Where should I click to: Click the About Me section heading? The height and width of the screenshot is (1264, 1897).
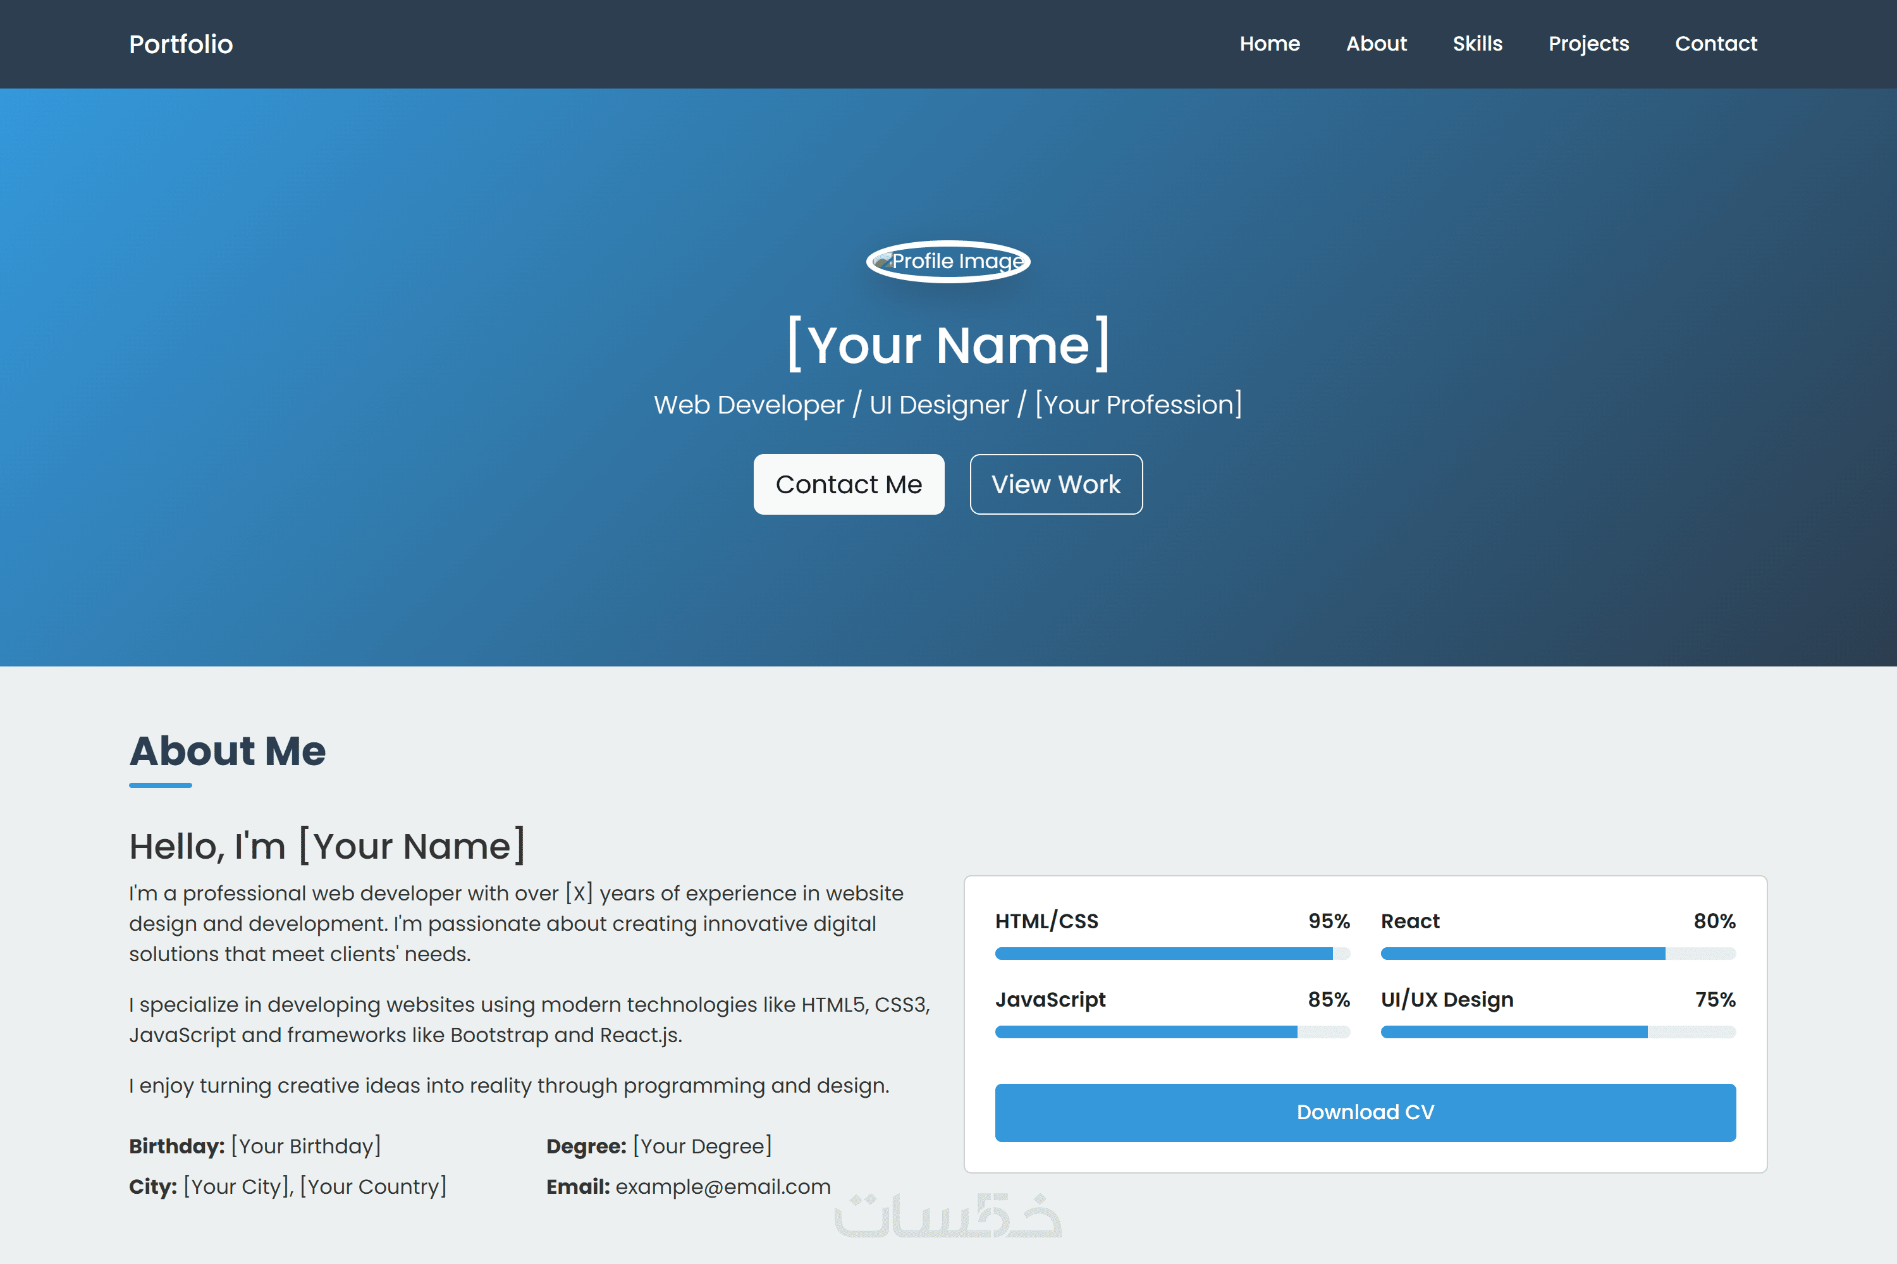228,751
